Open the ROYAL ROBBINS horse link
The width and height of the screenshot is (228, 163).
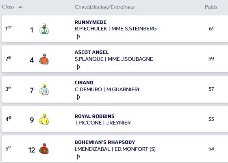[x=95, y=116]
